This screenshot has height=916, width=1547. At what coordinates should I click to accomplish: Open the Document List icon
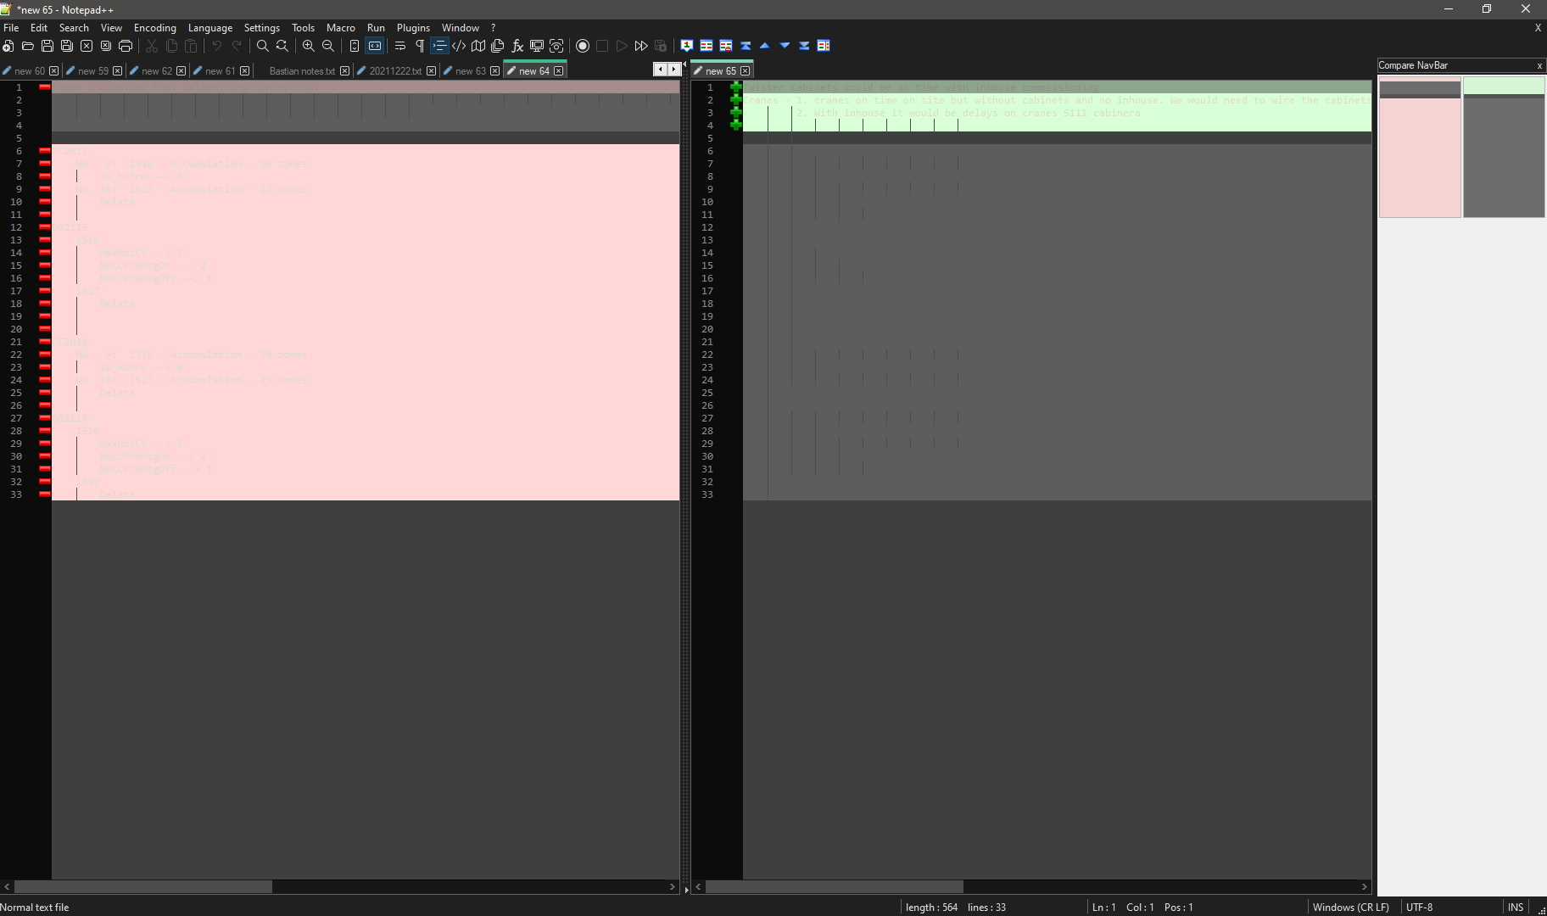pyautogui.click(x=498, y=46)
